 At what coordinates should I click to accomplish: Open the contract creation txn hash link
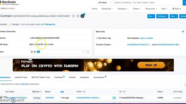[x=169, y=44]
